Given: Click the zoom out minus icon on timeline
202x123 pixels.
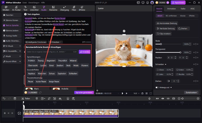Looking at the screenshot, I should (x=179, y=99).
